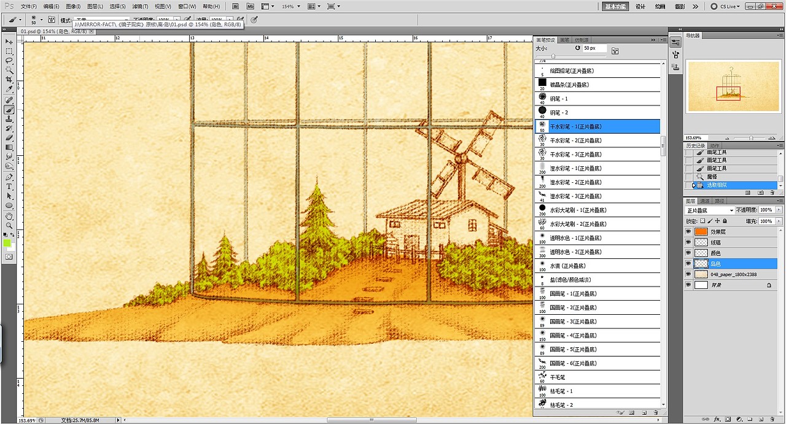Adjust the Navigator zoom slider

click(751, 137)
